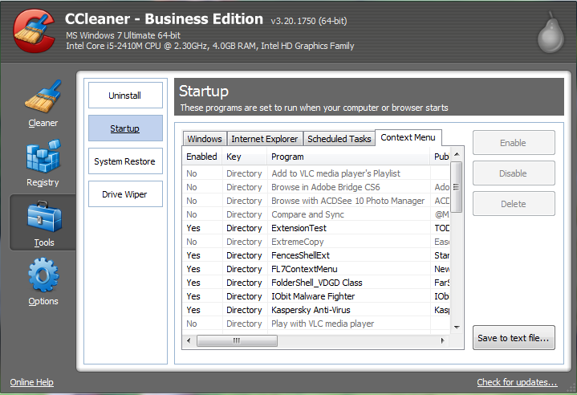577x395 pixels.
Task: Click 'Yes' in the ExtensionTest row
Action: pos(193,228)
